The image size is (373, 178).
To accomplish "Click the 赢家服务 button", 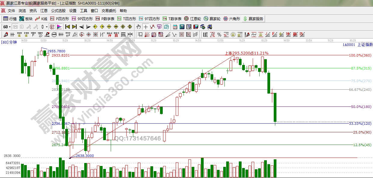I will coord(253,19).
